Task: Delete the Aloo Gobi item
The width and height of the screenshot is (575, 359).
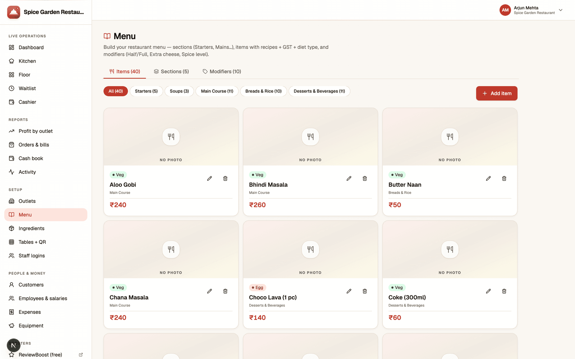Action: 225,178
